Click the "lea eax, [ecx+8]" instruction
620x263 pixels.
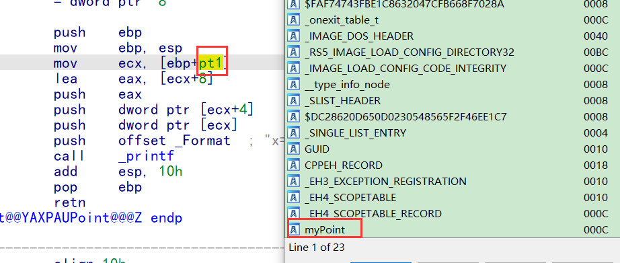134,79
